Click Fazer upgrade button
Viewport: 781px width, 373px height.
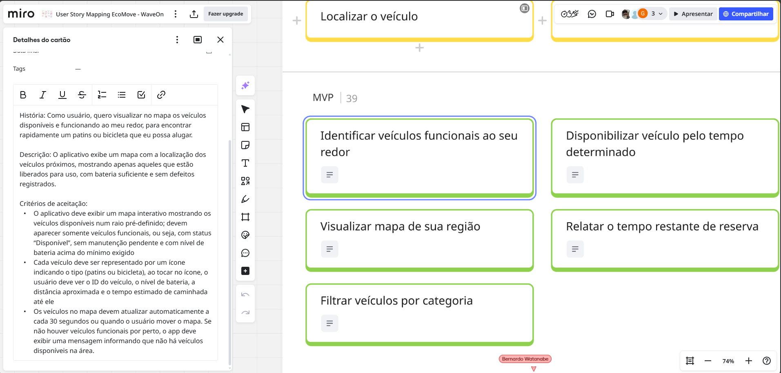click(x=225, y=14)
